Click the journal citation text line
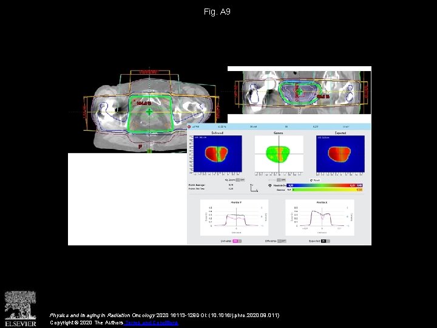This screenshot has width=437, height=328. (164, 315)
